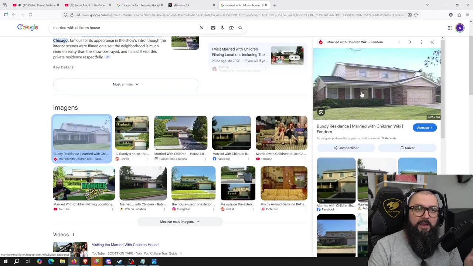473x266 pixels.
Task: Open Windows taskbar search
Action: [x=17, y=262]
